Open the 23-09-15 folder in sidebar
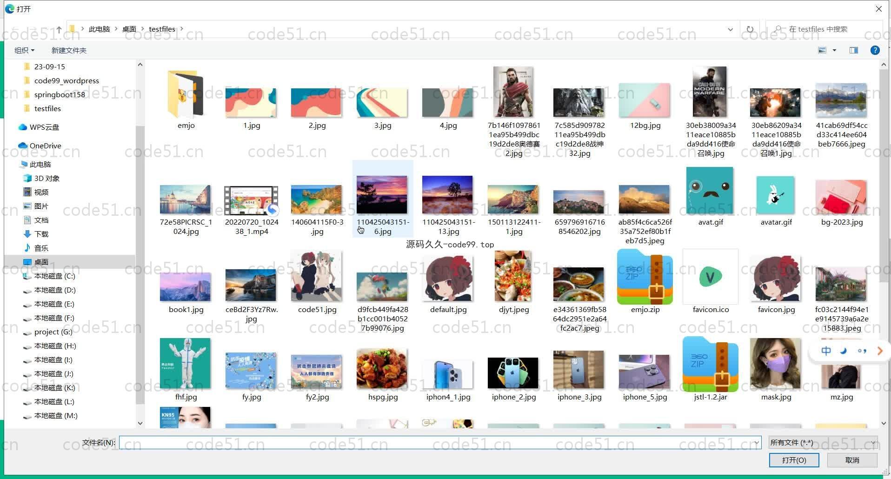This screenshot has width=891, height=479. [44, 67]
